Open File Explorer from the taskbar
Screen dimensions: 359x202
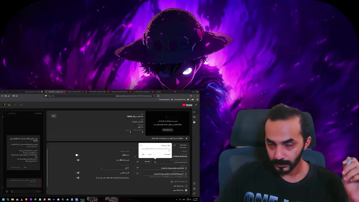(12, 200)
